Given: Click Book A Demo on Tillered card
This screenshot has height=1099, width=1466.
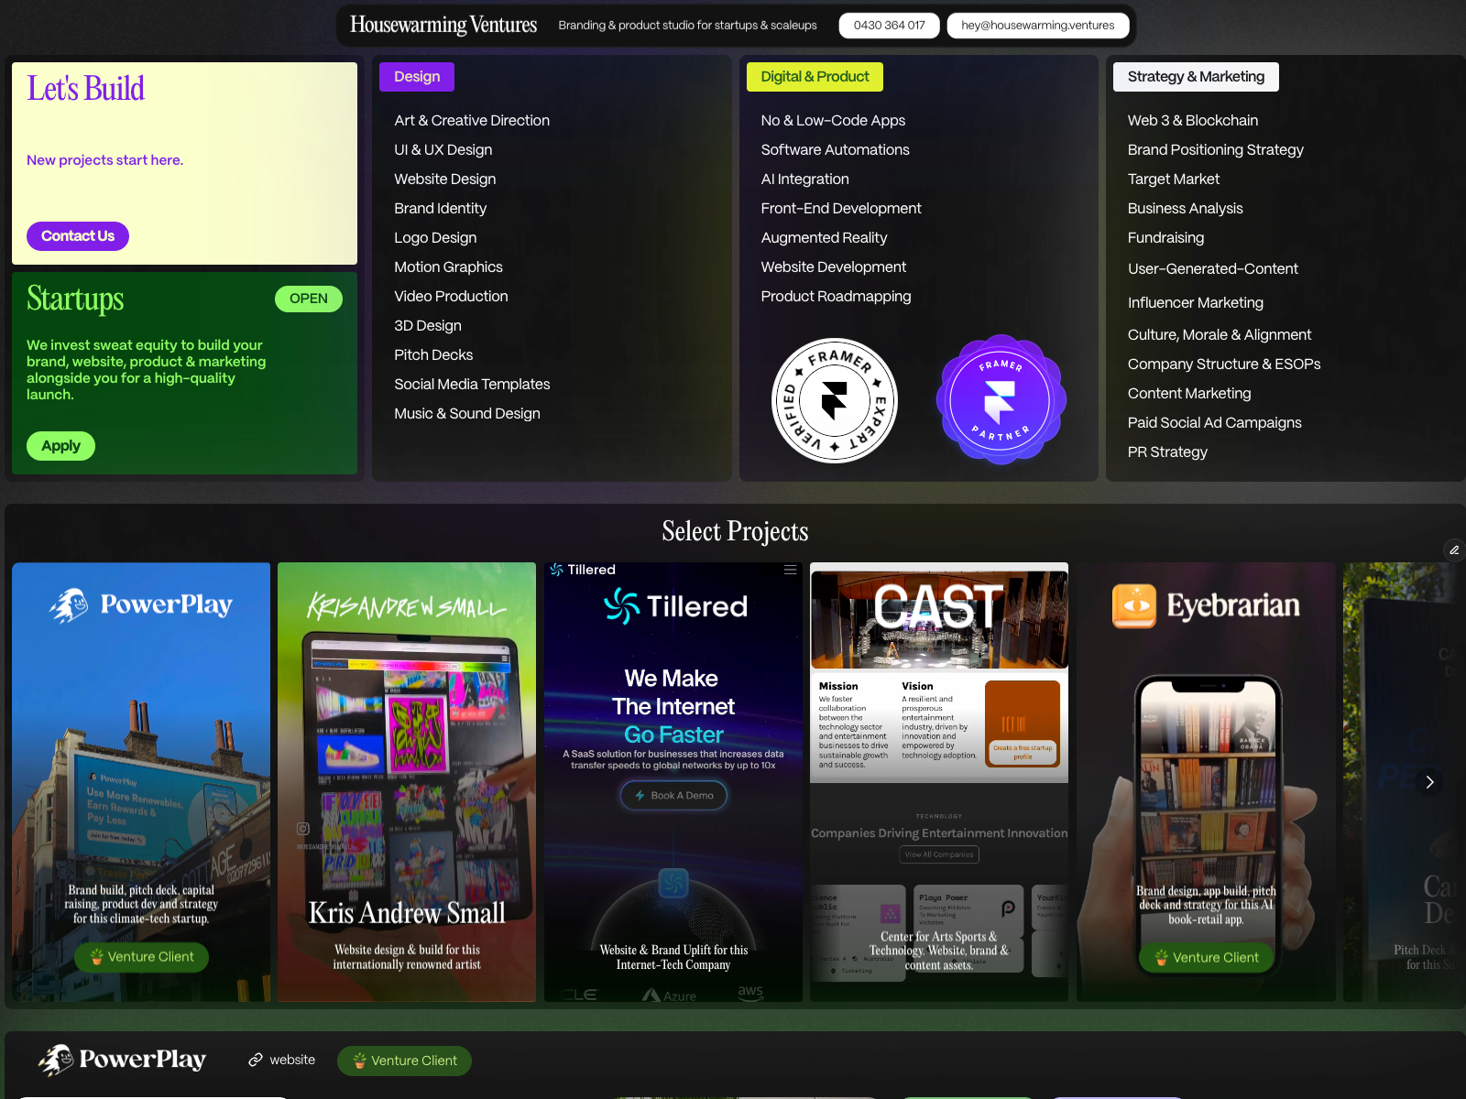Looking at the screenshot, I should click(673, 796).
